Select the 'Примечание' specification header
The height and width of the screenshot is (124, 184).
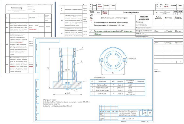click(x=140, y=82)
